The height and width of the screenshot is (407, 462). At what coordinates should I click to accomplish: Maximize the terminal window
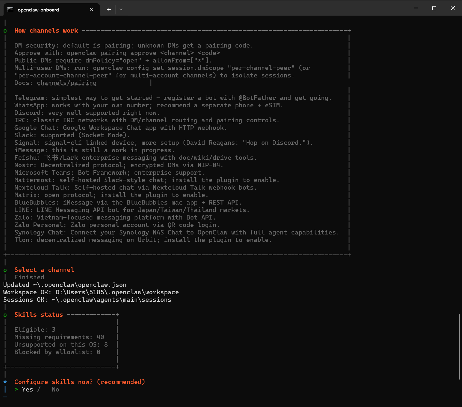434,8
